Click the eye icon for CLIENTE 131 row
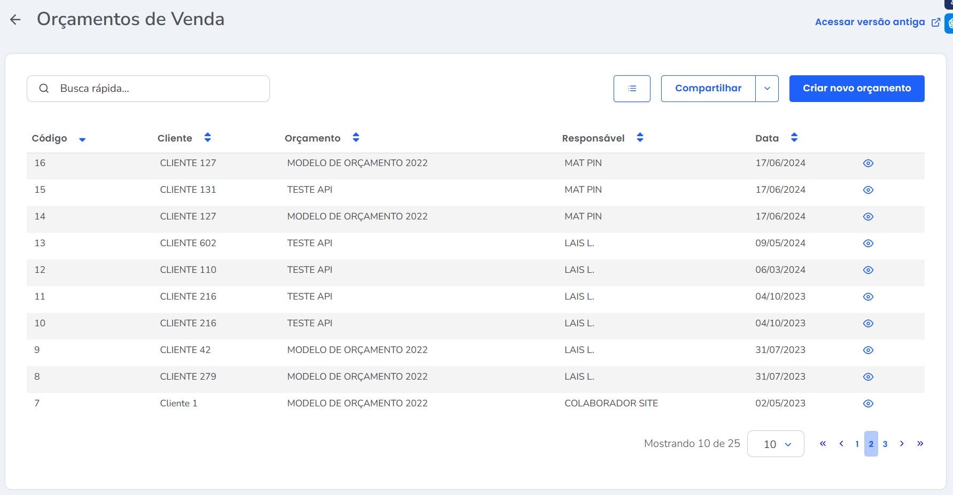 [x=868, y=190]
